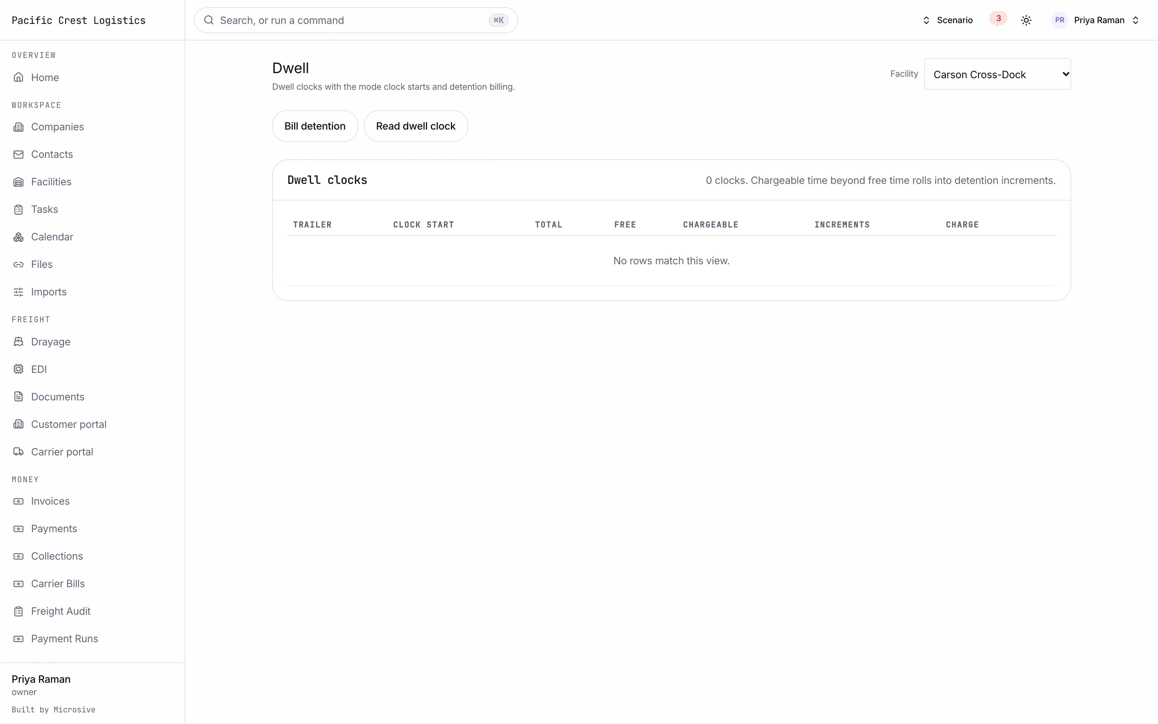Focus the search or run a command field

tap(355, 20)
